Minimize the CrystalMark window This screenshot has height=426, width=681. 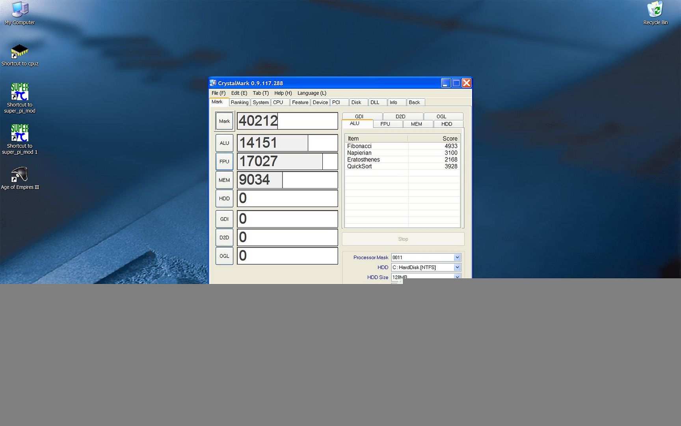click(x=446, y=83)
